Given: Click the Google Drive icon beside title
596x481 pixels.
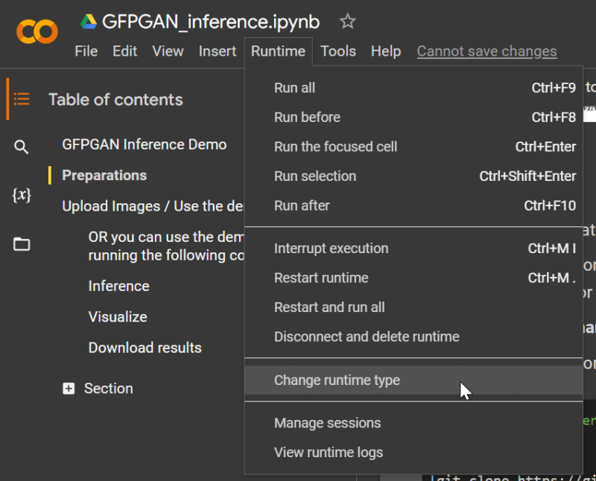Looking at the screenshot, I should pos(89,22).
